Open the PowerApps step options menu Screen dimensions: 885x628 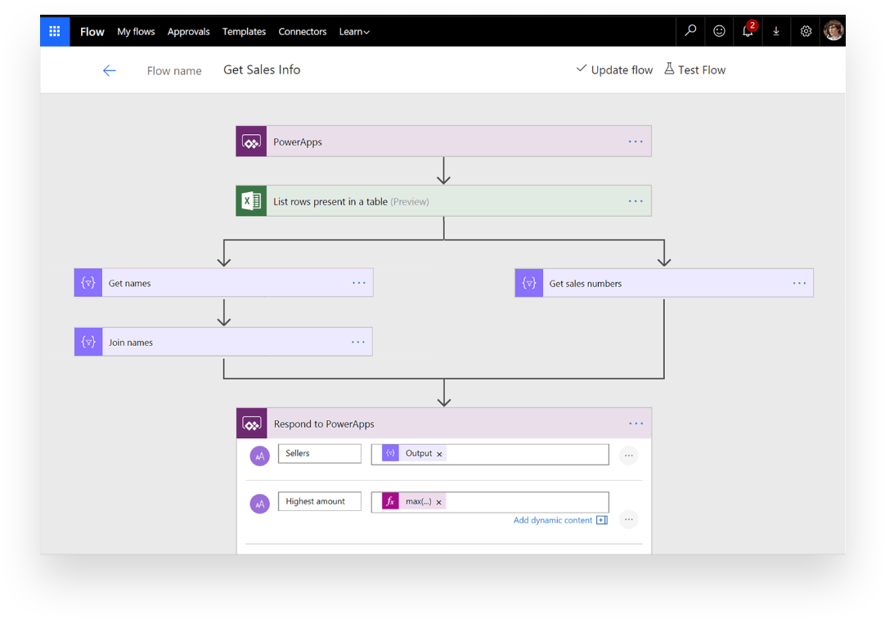[x=636, y=141]
